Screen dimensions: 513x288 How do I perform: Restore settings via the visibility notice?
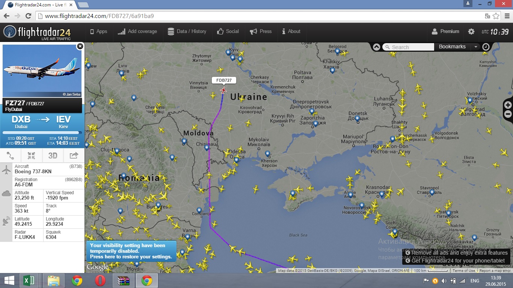[x=131, y=251]
